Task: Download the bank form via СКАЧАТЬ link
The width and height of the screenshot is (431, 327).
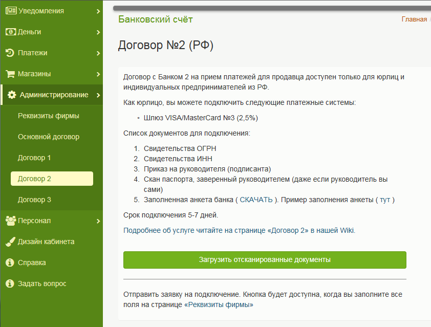Action: [256, 200]
